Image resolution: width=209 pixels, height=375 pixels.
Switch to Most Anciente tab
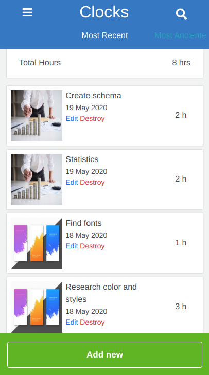(x=180, y=35)
